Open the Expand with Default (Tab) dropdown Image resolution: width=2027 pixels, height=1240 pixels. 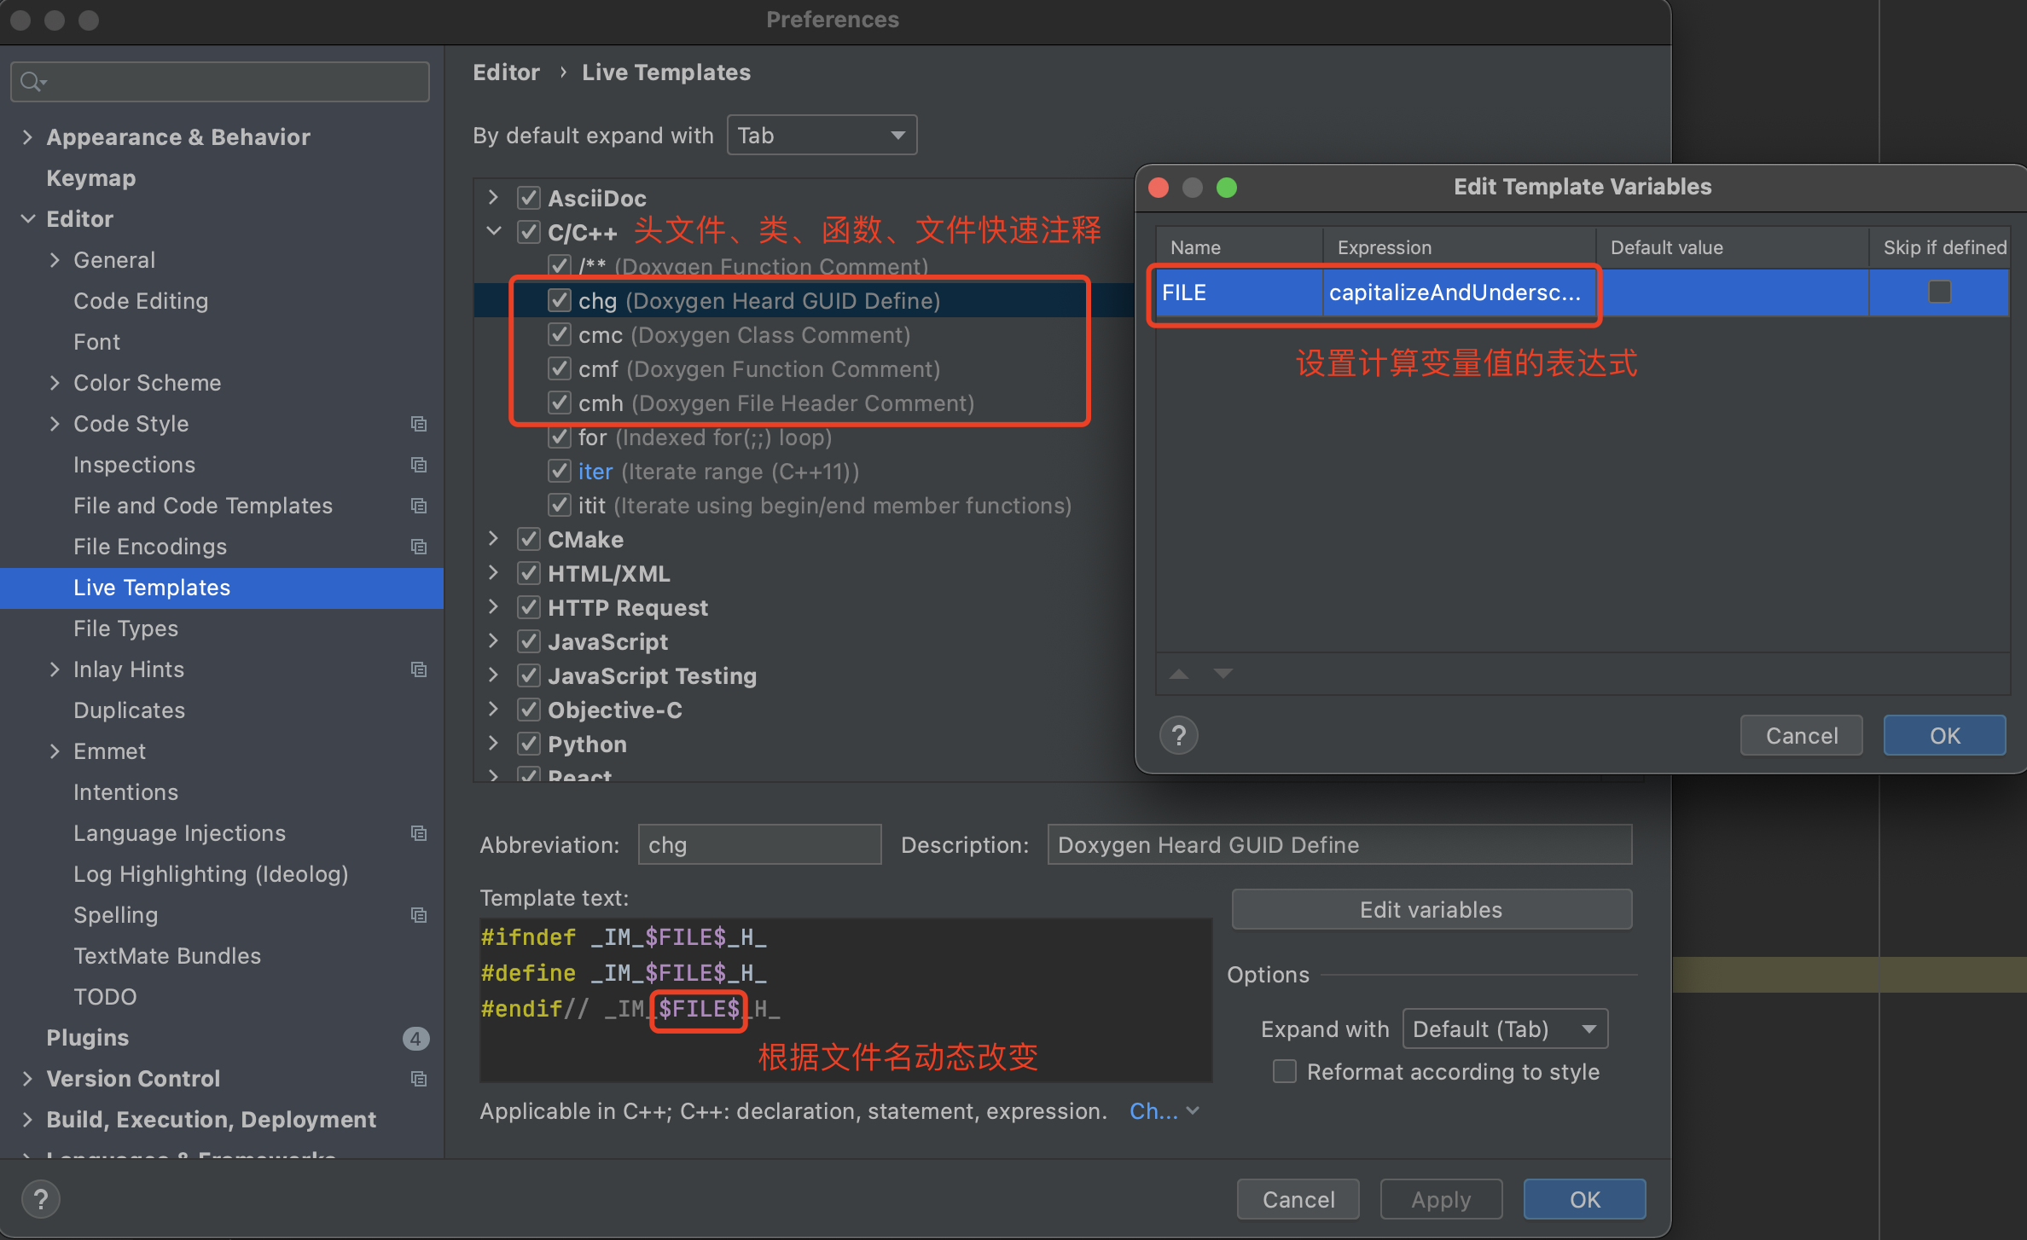click(x=1505, y=1029)
